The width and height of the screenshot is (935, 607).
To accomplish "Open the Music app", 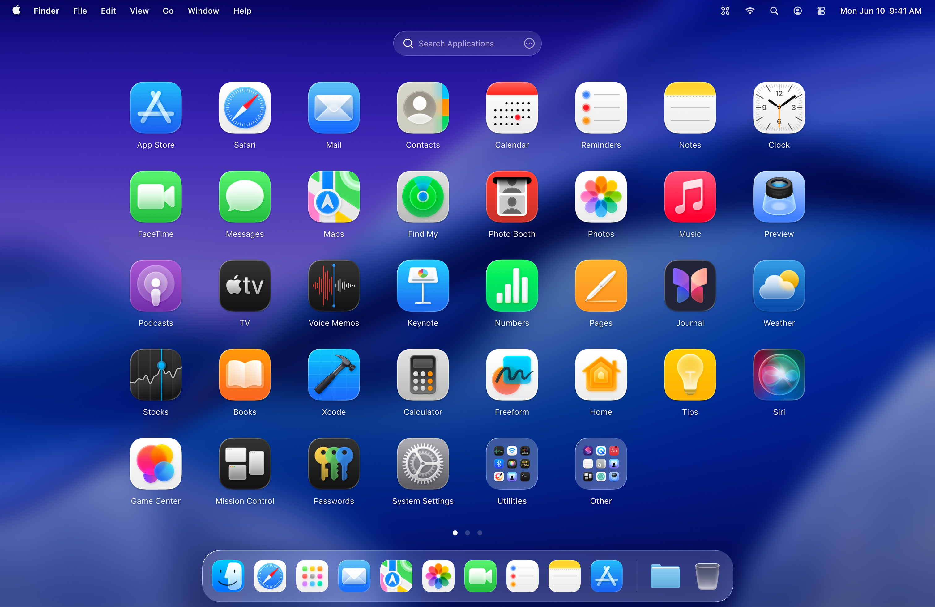I will click(690, 197).
